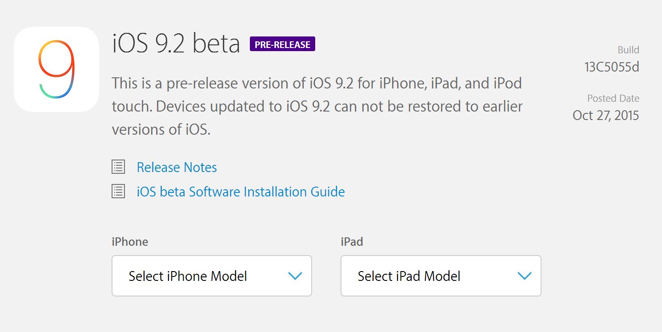Viewport: 662px width, 332px height.
Task: Click the Build label text
Action: (628, 50)
